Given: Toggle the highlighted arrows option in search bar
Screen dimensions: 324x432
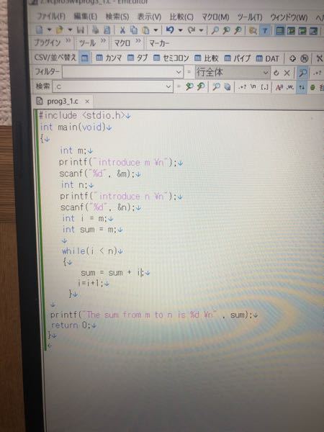Looking at the screenshot, I should (x=302, y=88).
